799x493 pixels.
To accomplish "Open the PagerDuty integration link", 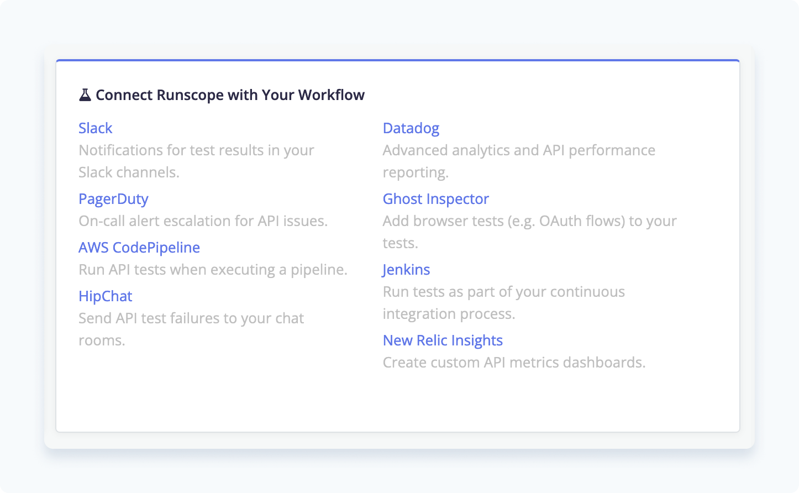I will (113, 199).
